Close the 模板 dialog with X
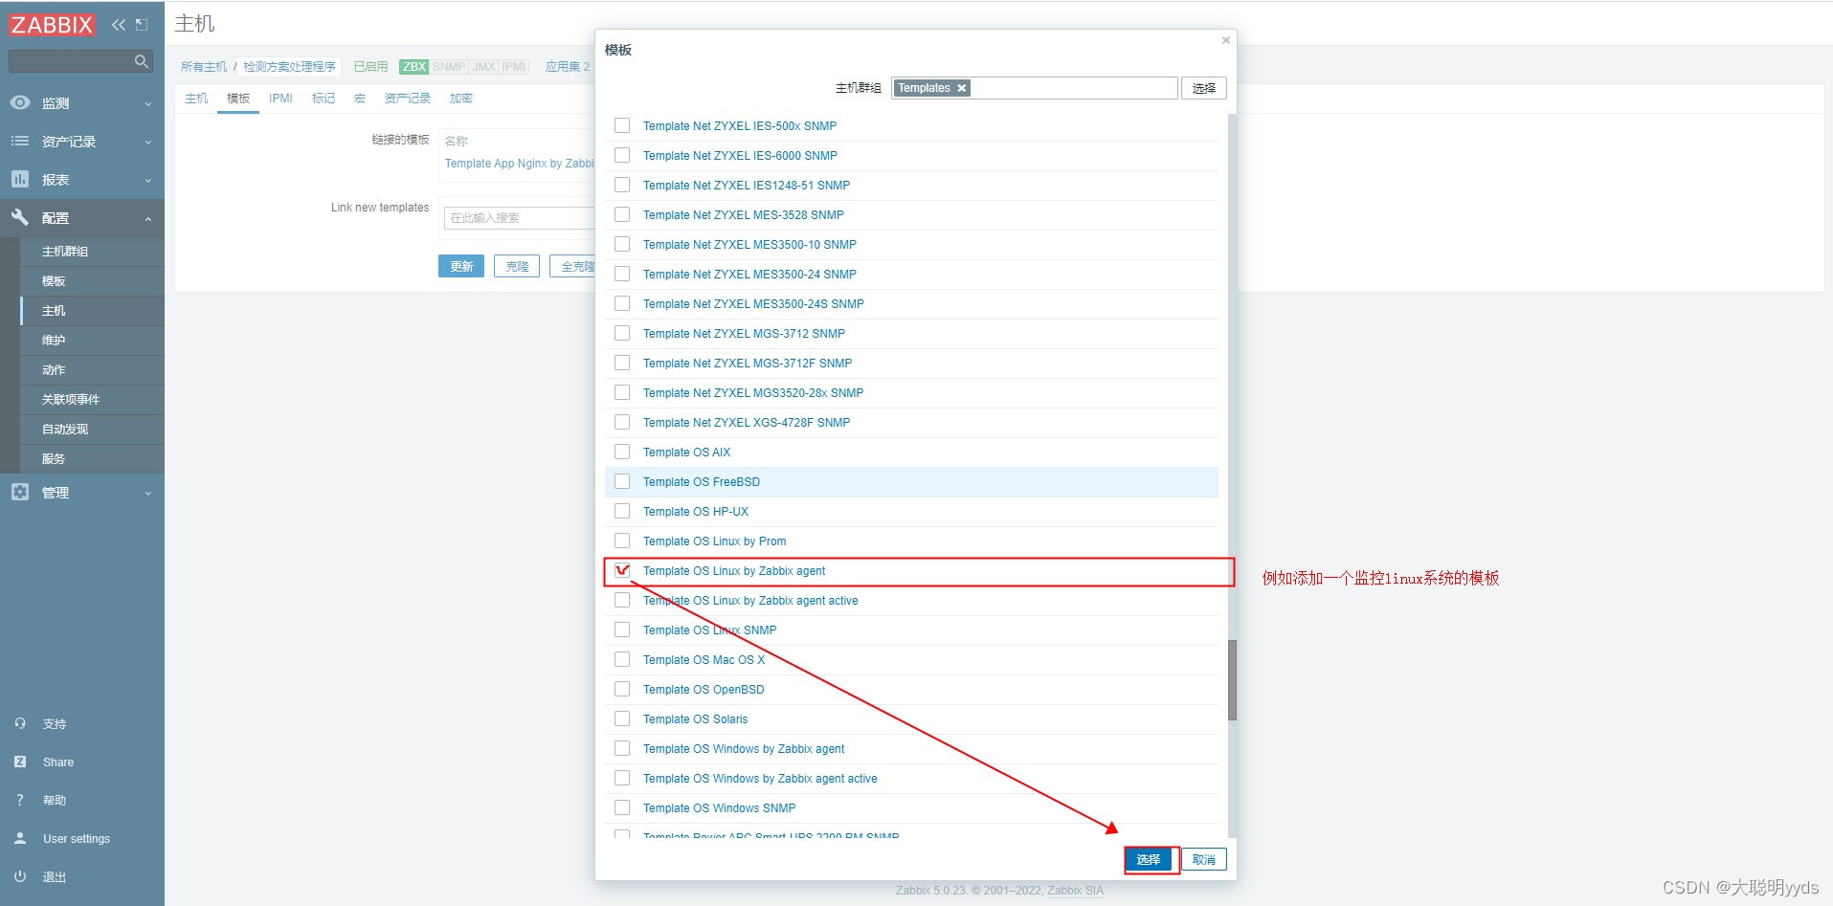The height and width of the screenshot is (906, 1833). (1225, 40)
